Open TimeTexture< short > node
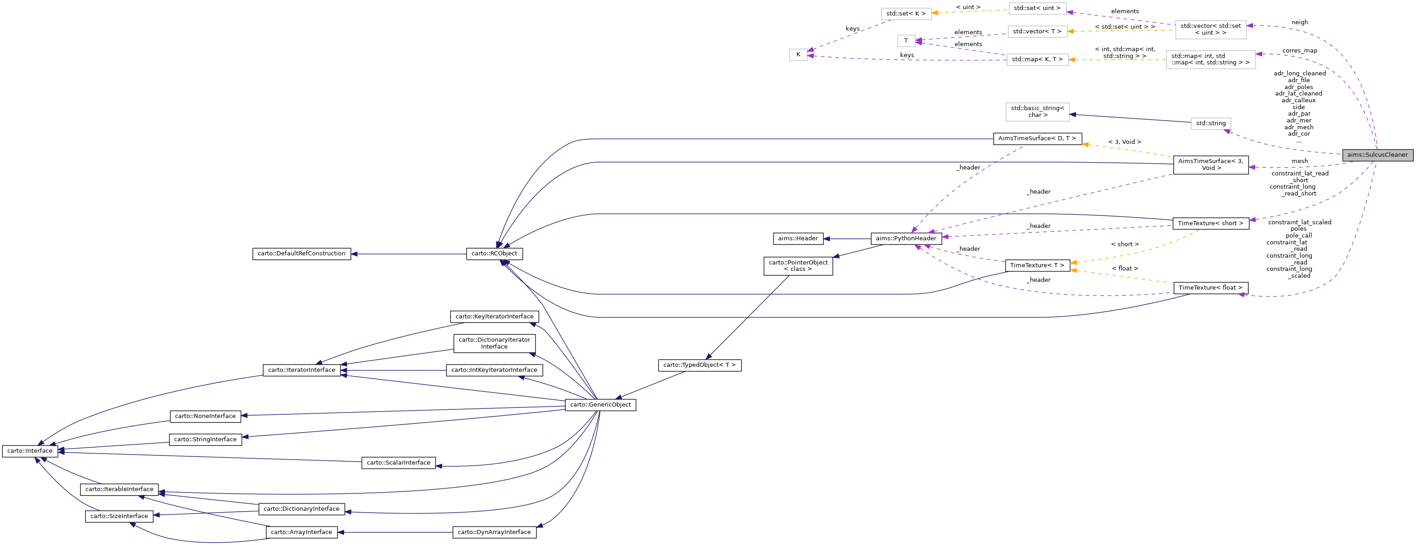The image size is (1416, 545). [1210, 223]
